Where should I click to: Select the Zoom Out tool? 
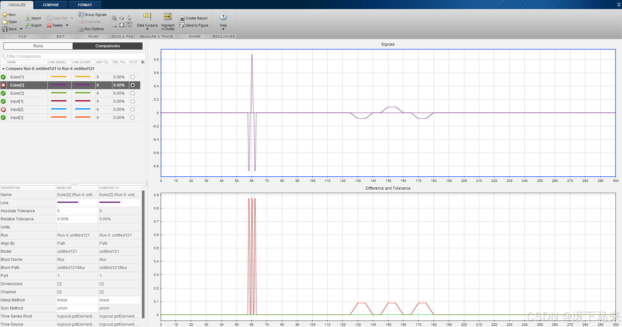(114, 25)
